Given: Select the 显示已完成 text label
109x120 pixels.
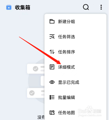Looking at the screenshot, I should [x=69, y=82].
